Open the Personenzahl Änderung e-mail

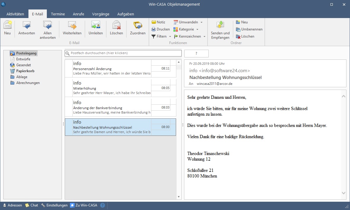(x=120, y=68)
